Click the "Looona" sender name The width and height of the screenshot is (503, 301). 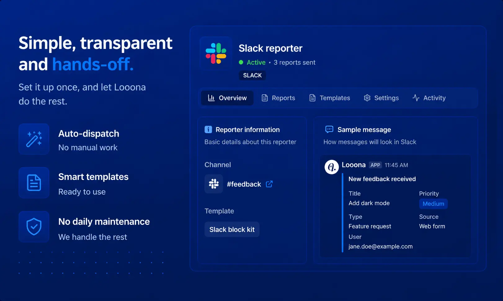[354, 165]
